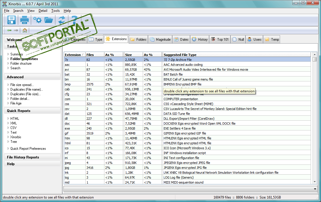Expand the Help section in sidebar
Viewport: 321px width, 202px height.
(x=32, y=164)
